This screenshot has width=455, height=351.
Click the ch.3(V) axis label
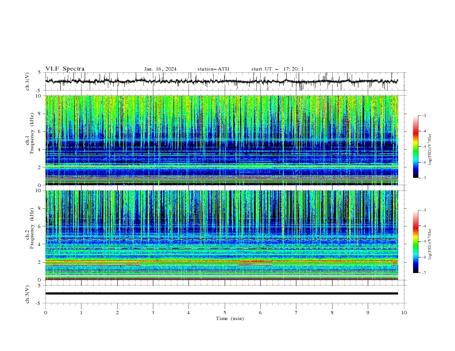[28, 294]
